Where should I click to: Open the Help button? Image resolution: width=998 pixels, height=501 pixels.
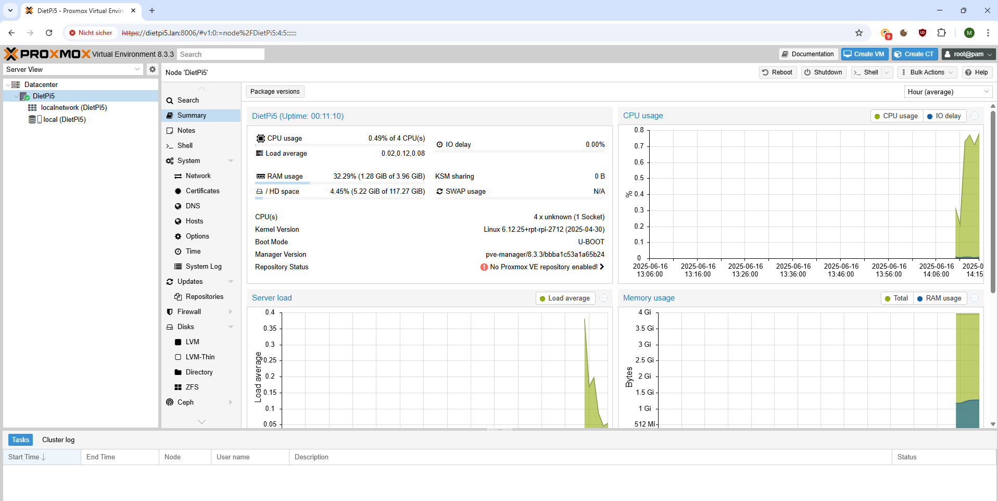pyautogui.click(x=977, y=72)
